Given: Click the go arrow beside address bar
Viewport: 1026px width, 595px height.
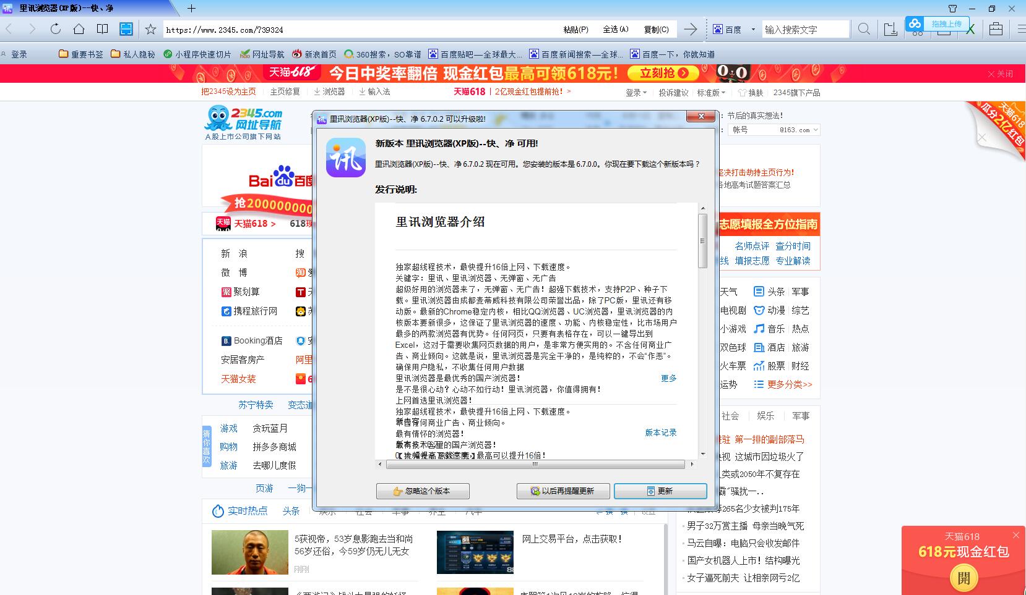Looking at the screenshot, I should click(x=691, y=29).
